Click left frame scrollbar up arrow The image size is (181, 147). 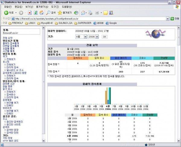tap(43, 28)
